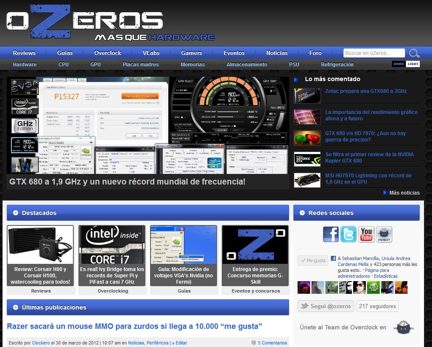
Task: Open the Overclock menu
Action: point(108,53)
